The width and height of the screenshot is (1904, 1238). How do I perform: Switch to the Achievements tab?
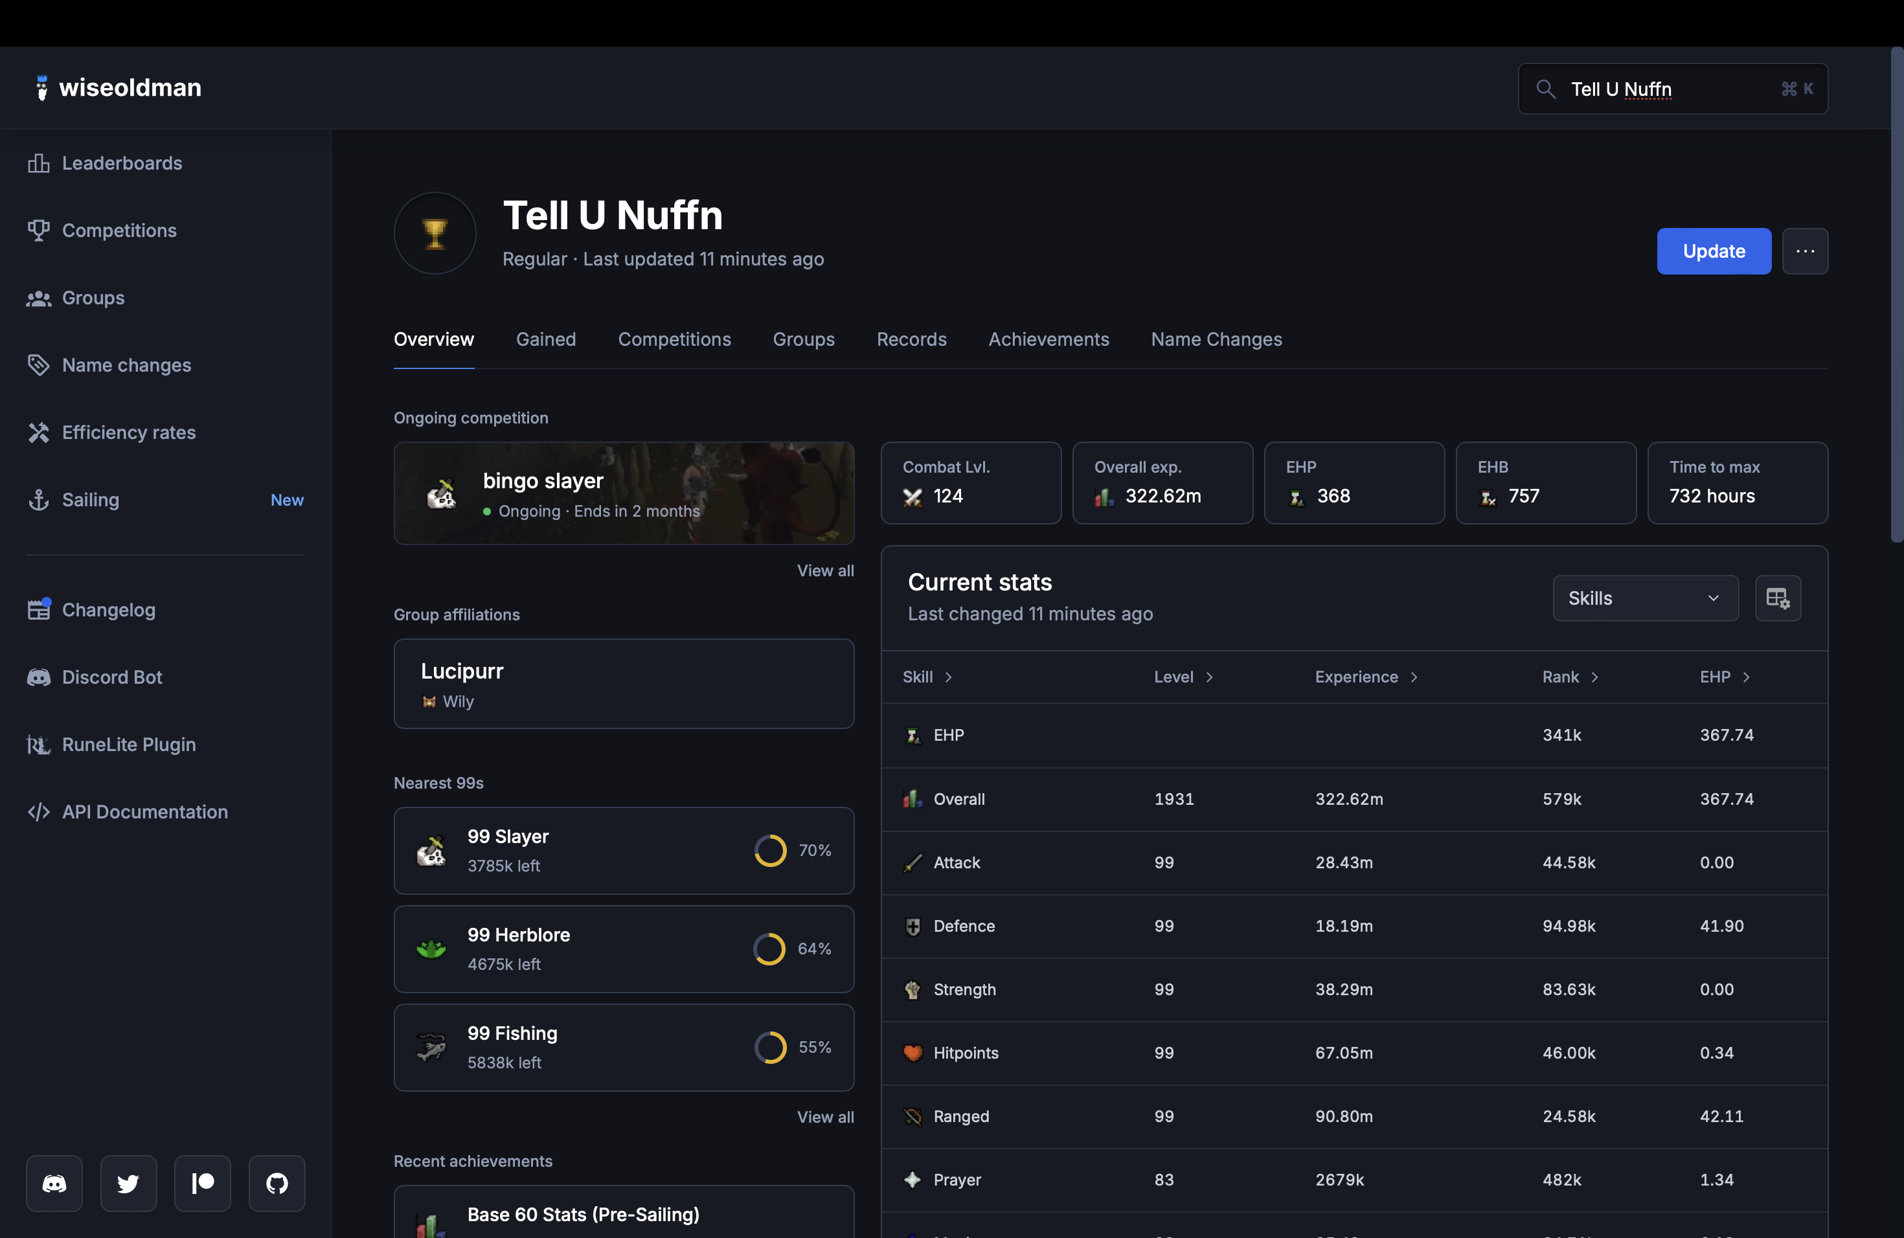point(1048,339)
